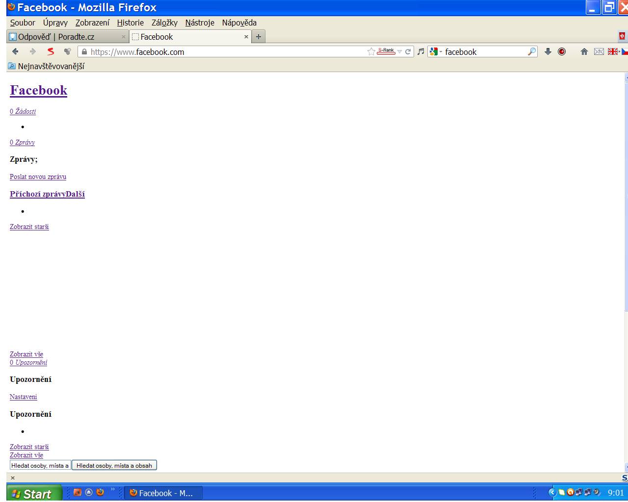The height and width of the screenshot is (502, 628).
Task: Go to the home page via house icon
Action: pyautogui.click(x=584, y=51)
